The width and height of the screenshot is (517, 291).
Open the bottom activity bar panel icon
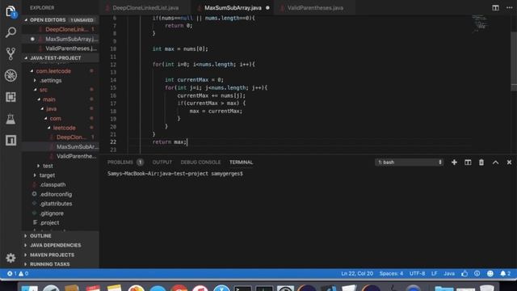coord(11,141)
